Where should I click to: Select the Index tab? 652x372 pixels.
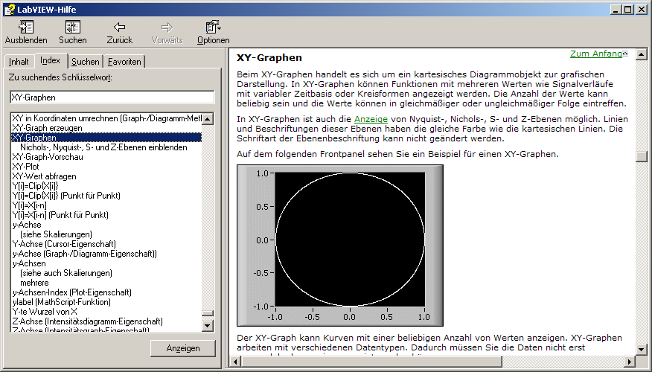51,60
